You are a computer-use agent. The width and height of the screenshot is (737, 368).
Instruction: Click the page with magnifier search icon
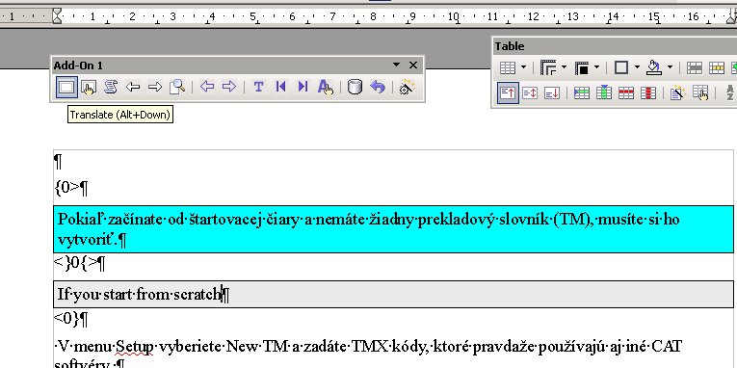177,87
